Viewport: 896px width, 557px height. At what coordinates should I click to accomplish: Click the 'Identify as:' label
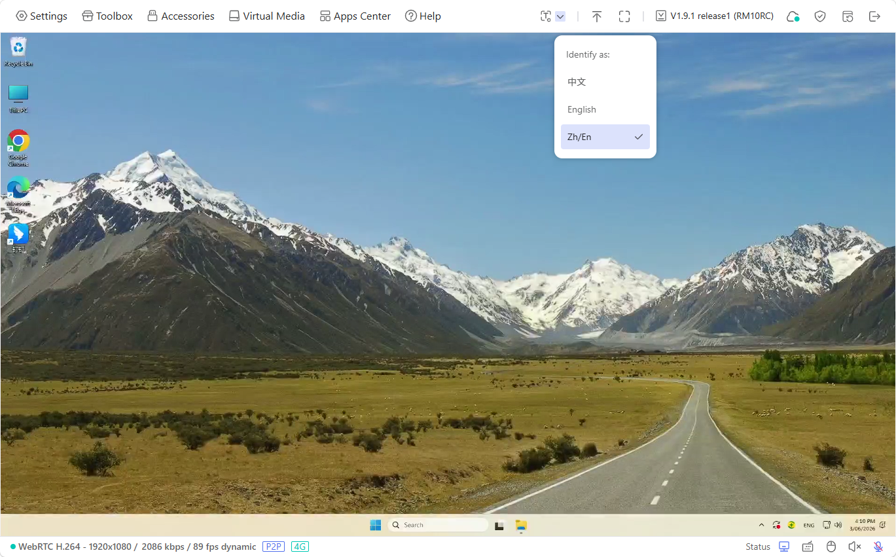click(x=588, y=55)
